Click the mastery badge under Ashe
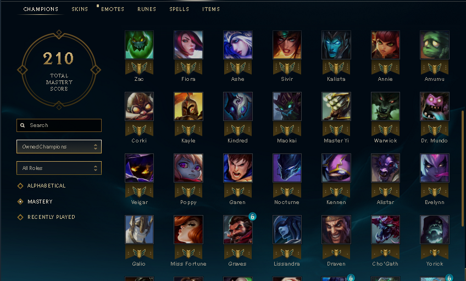Viewport: 466px width, 281px height. tap(238, 68)
